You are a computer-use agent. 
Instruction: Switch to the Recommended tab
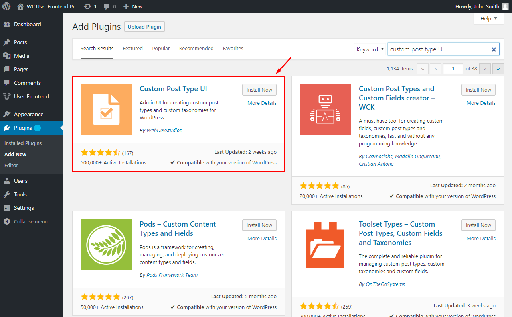point(196,49)
